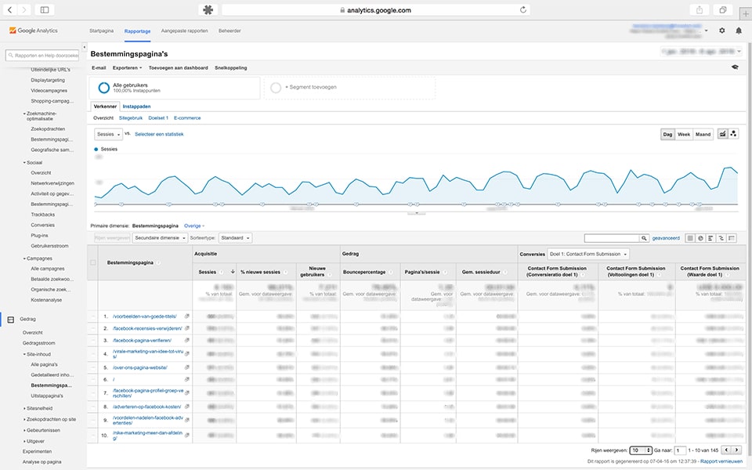752x470 pixels.
Task: Open the Rapportage top tab
Action: pos(137,31)
